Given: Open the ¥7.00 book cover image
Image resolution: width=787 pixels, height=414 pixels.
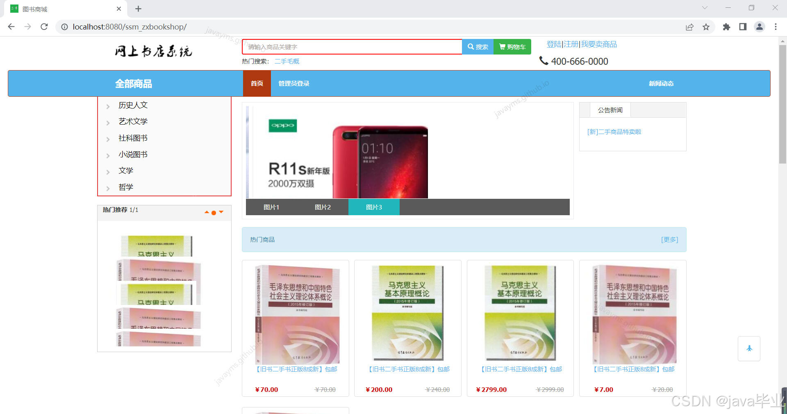Looking at the screenshot, I should click(x=634, y=314).
